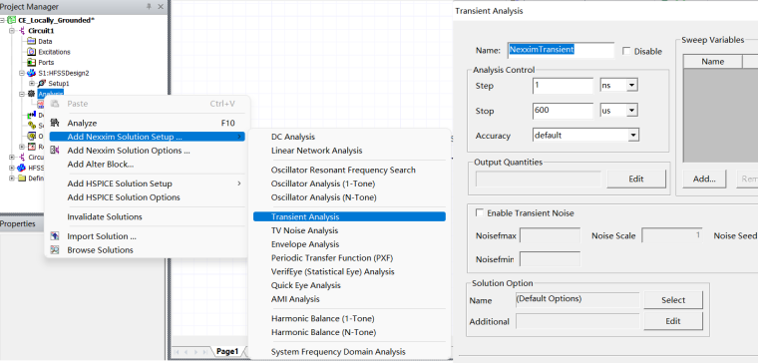
Task: Open the Step unit dropdown
Action: click(x=631, y=86)
